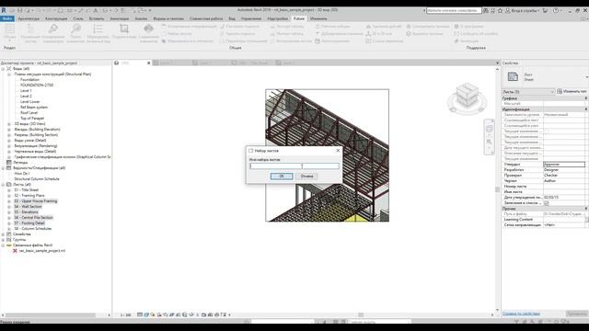This screenshot has width=589, height=331.
Task: Expand the Разрезы (Building Section) node
Action: tap(9, 135)
